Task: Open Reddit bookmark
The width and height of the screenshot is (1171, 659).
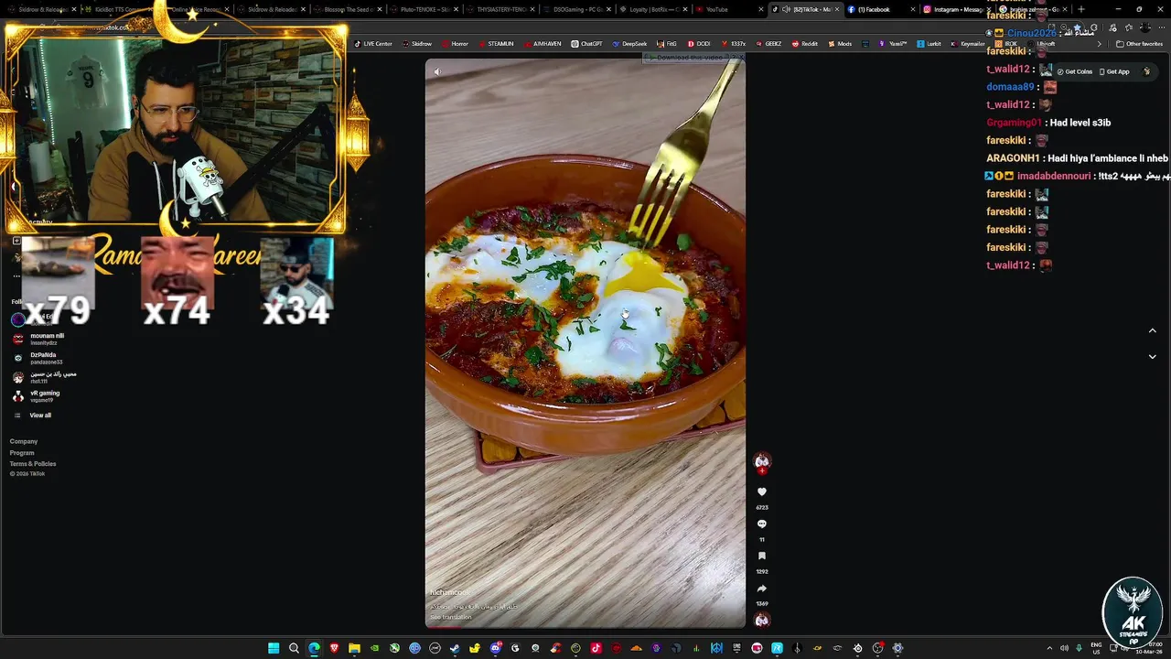Action: click(x=805, y=44)
